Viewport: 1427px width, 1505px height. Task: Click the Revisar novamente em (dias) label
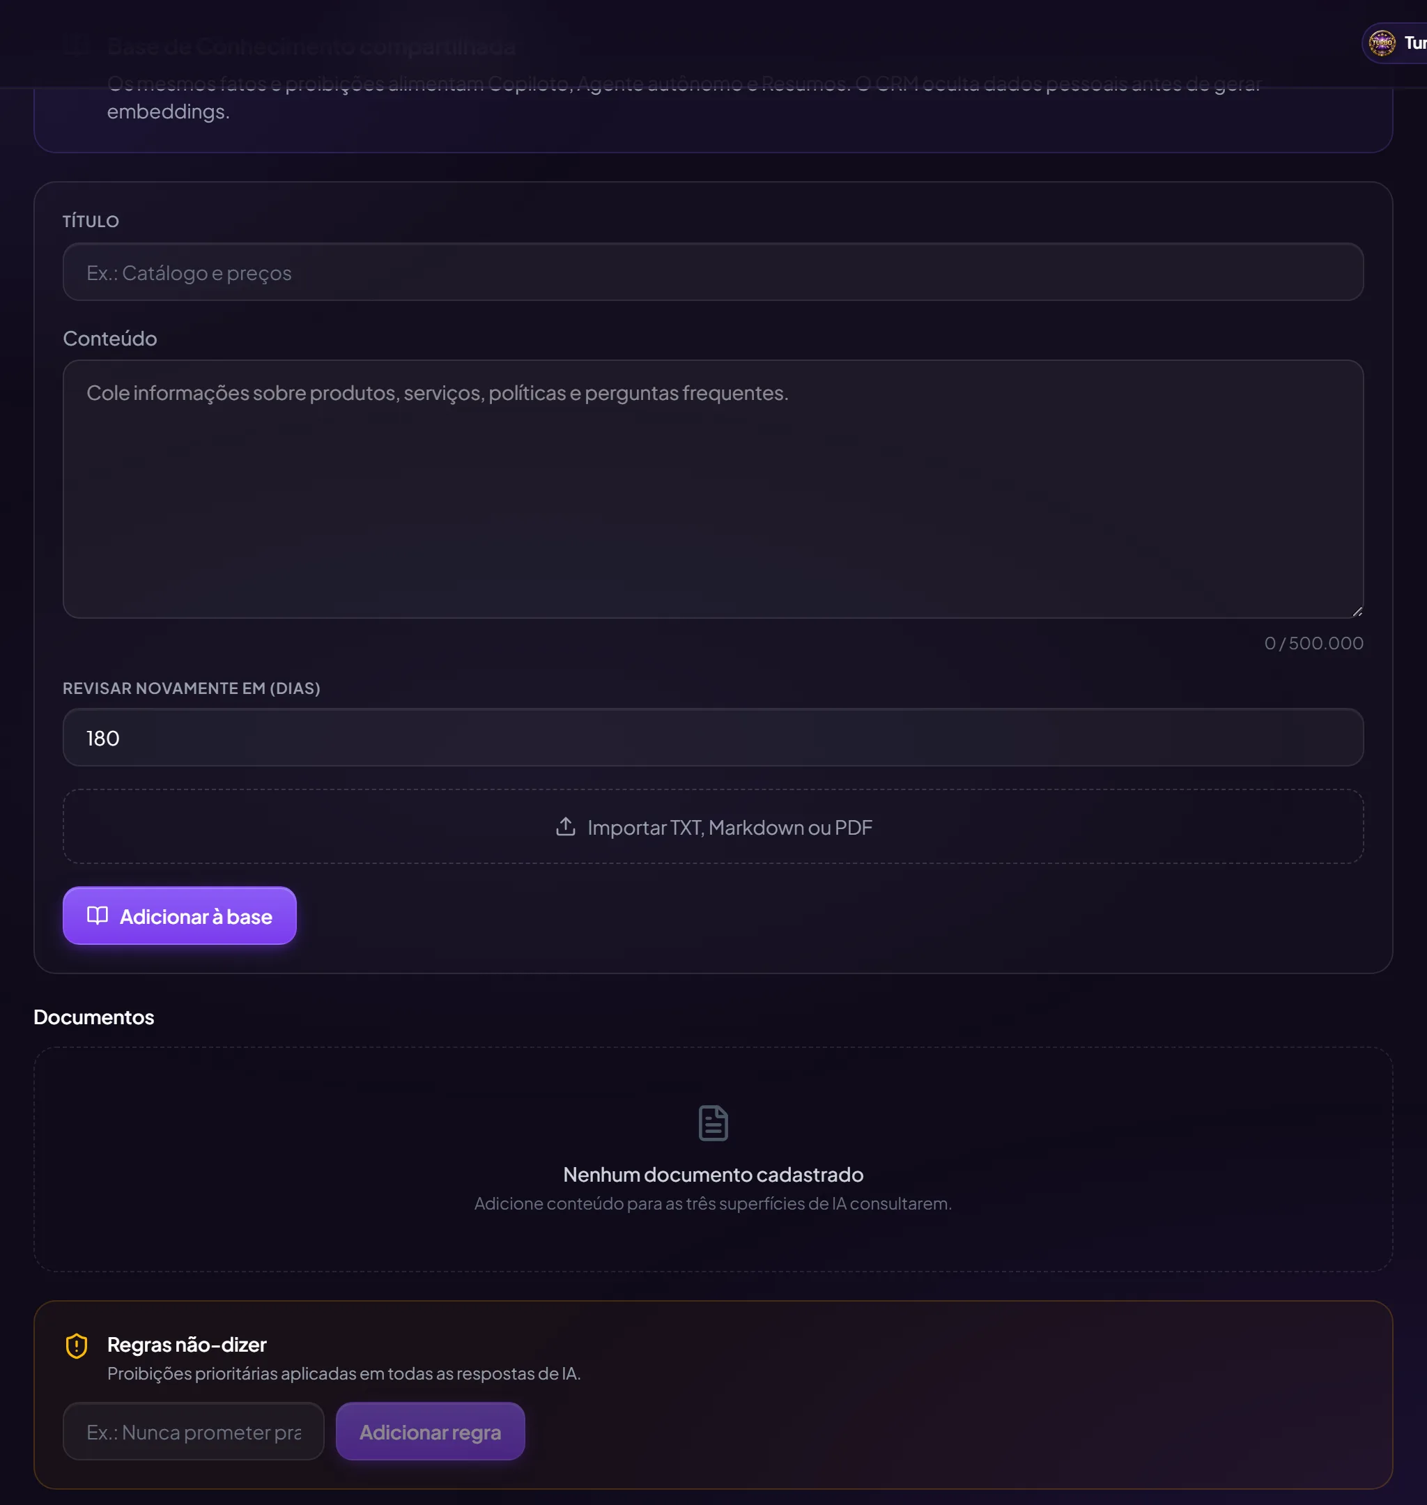pos(191,688)
